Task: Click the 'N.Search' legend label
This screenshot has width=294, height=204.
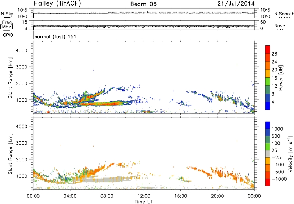Action: [x=284, y=14]
